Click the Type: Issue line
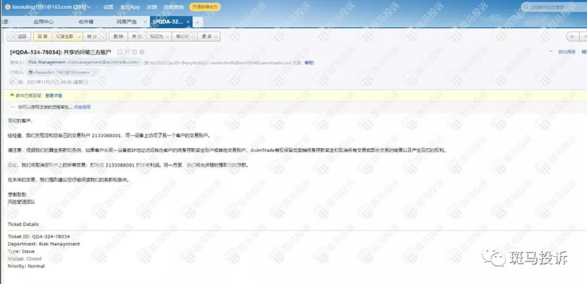The height and width of the screenshot is (284, 587). [21, 252]
